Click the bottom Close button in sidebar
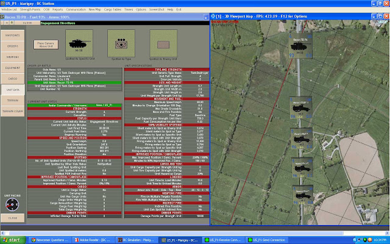 pyautogui.click(x=13, y=218)
